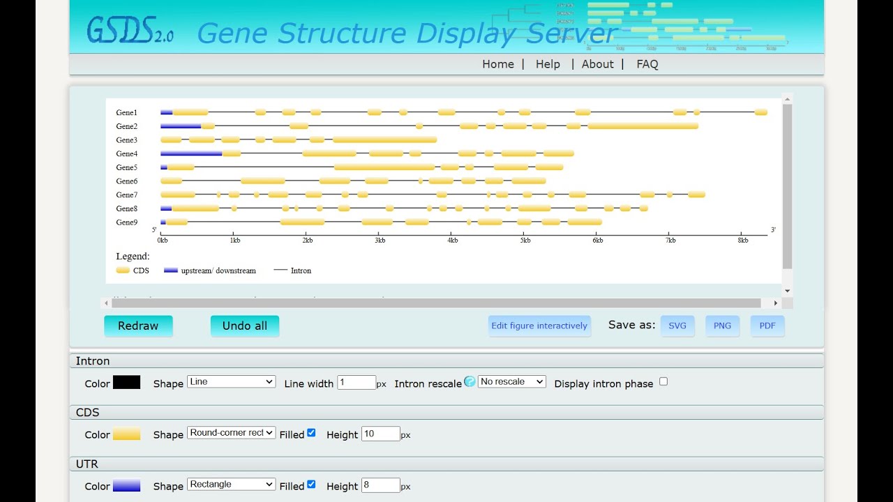The width and height of the screenshot is (893, 502).
Task: Click the Gene2 blue upstream bar
Action: pyautogui.click(x=181, y=126)
